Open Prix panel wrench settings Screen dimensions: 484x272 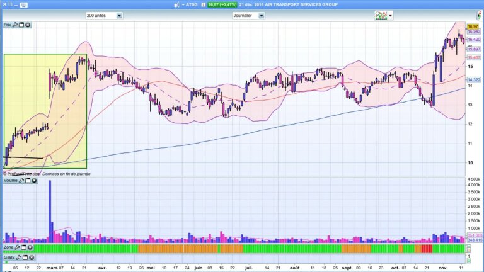(x=15, y=25)
